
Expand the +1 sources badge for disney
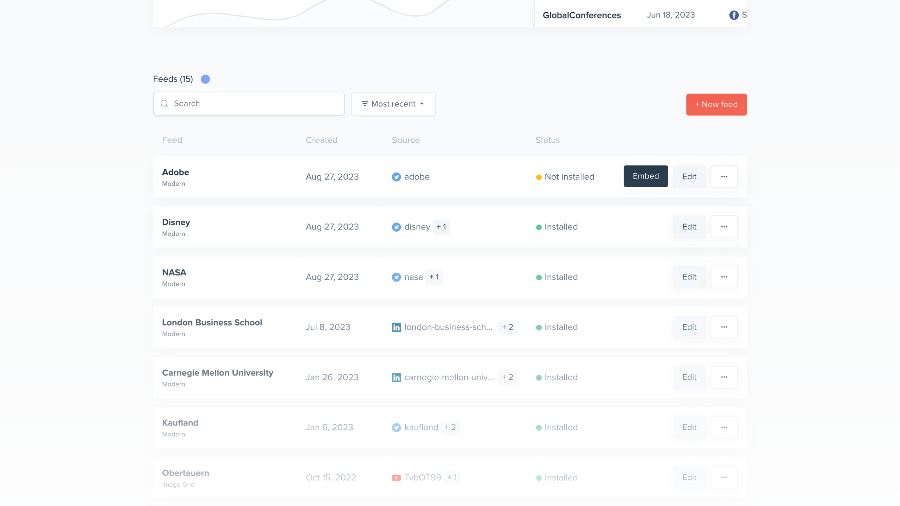pos(441,227)
